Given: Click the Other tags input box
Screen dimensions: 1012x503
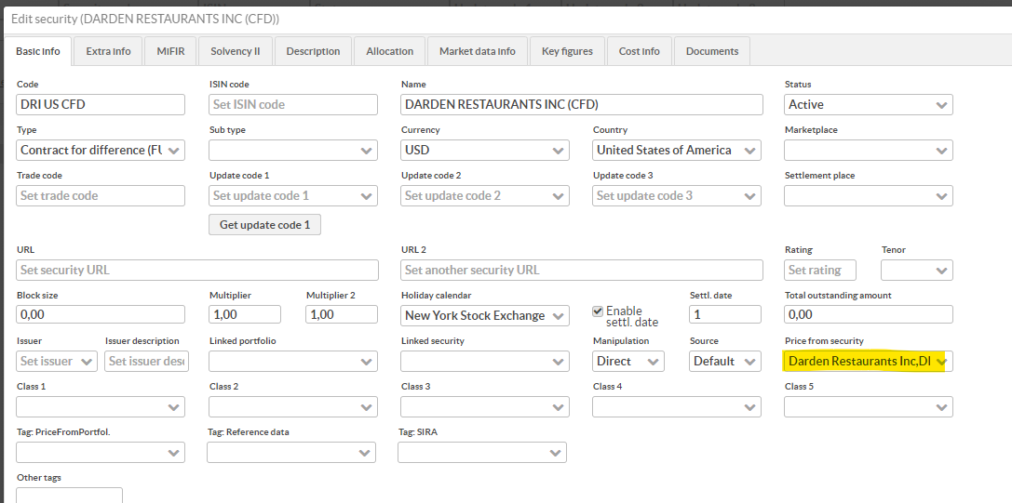Looking at the screenshot, I should (x=69, y=496).
